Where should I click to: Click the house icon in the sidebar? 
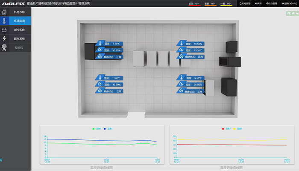4,12
